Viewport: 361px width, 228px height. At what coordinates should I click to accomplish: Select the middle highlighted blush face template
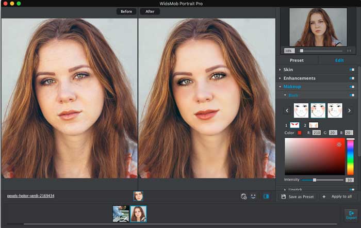[x=318, y=110]
